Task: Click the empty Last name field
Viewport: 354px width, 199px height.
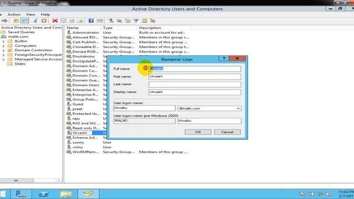Action: pyautogui.click(x=195, y=85)
